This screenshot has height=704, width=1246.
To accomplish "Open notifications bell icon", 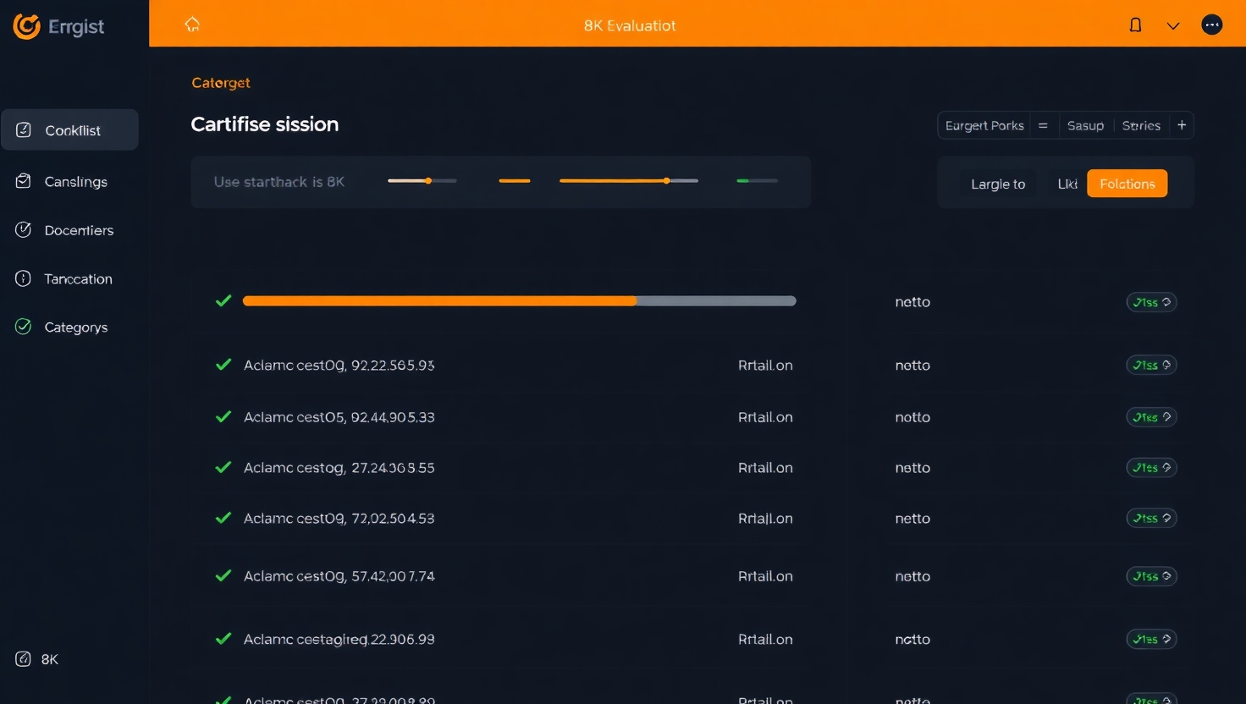I will coord(1136,25).
